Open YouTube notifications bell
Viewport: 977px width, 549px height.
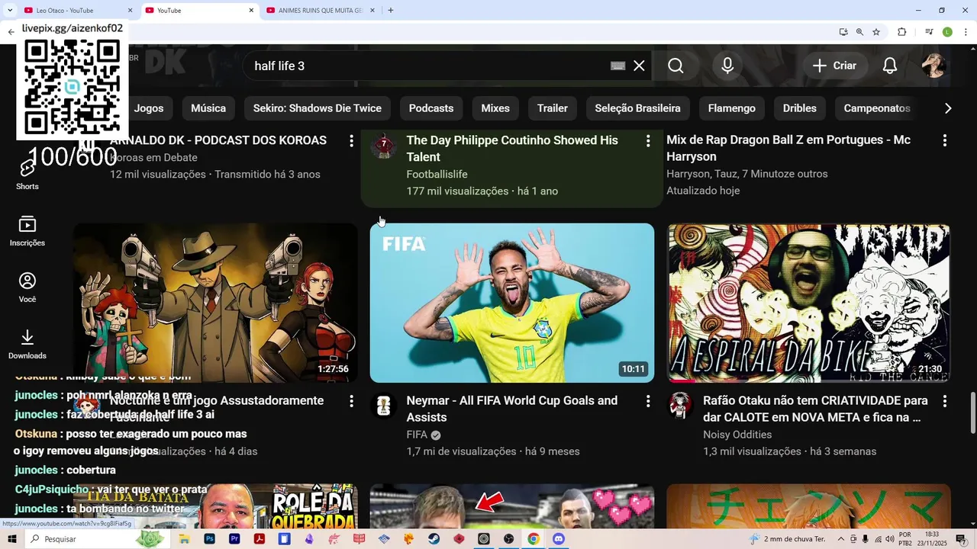point(890,66)
